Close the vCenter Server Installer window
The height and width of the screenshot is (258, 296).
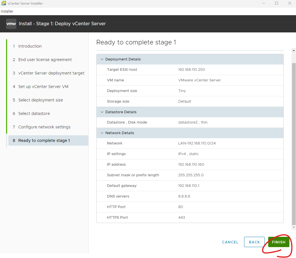(290, 3)
